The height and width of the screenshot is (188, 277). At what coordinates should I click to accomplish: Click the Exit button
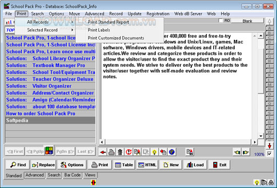pos(219,164)
